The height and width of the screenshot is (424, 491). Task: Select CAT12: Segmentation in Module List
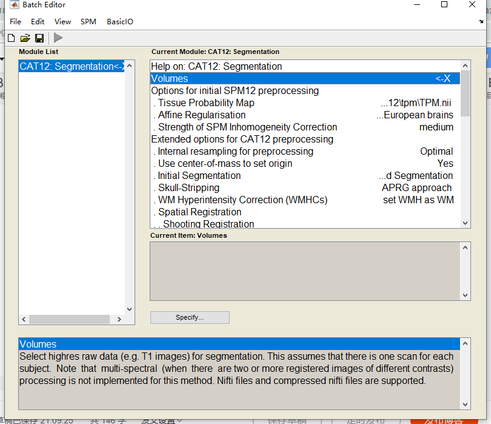[72, 66]
